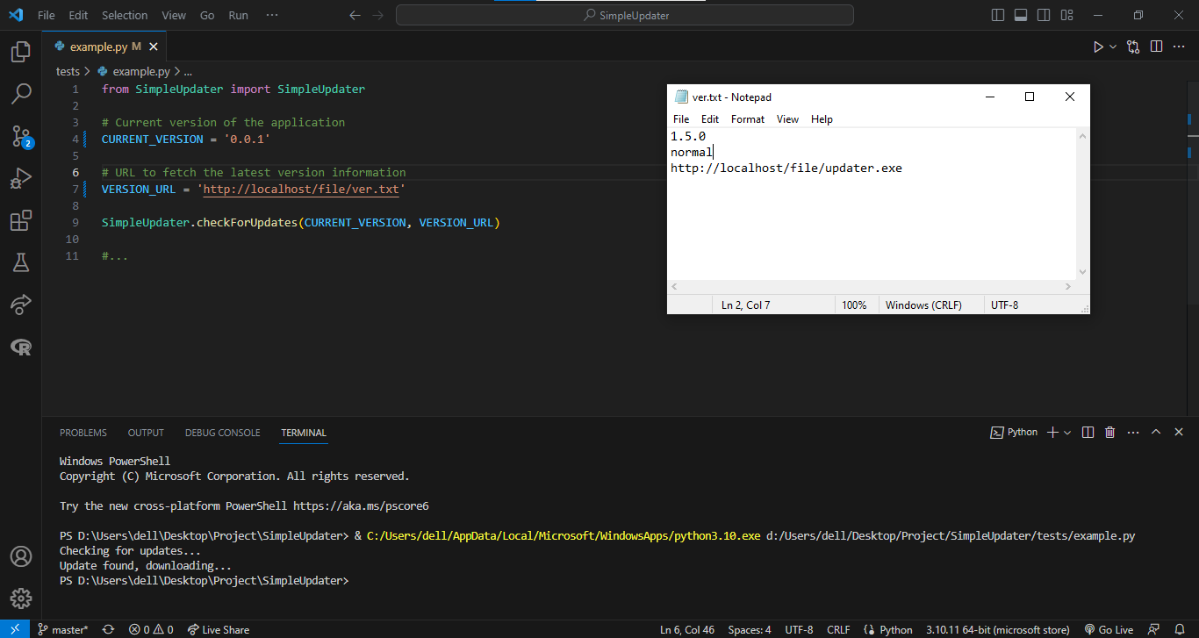This screenshot has width=1199, height=638.
Task: Open the Extensions view
Action: pos(21,220)
